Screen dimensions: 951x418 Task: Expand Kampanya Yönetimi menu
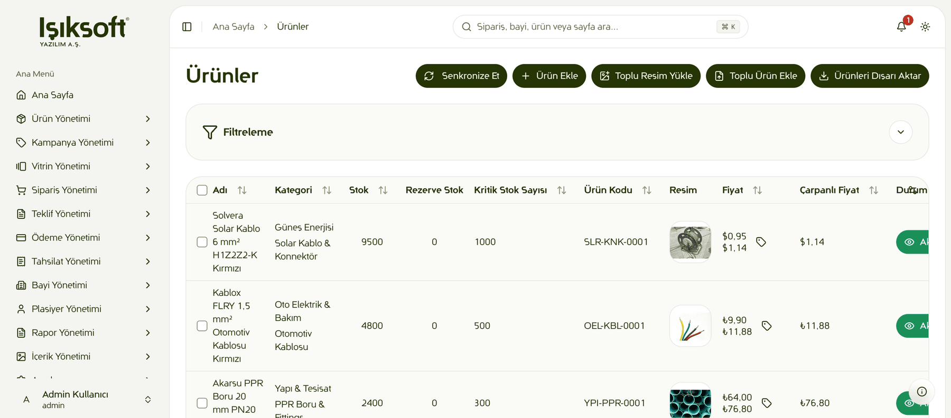(84, 143)
